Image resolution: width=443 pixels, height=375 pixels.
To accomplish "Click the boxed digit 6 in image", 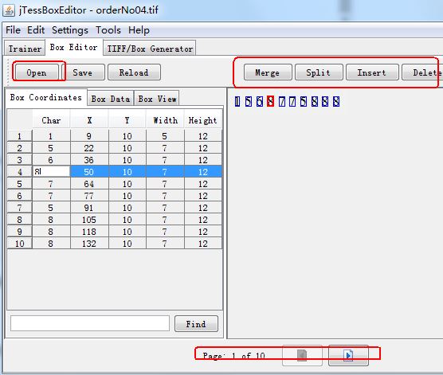I will [260, 101].
